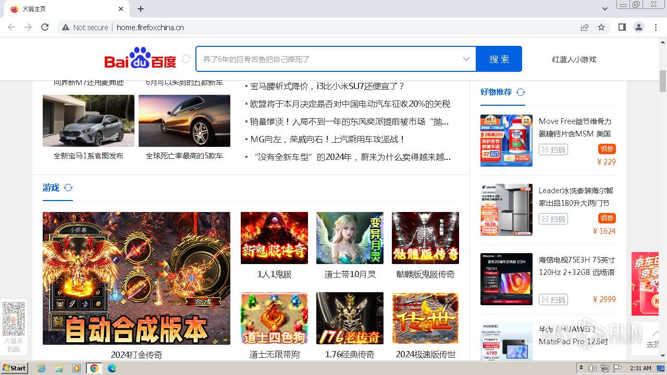
Task: Launch Internet Explorer from taskbar
Action: (x=41, y=368)
